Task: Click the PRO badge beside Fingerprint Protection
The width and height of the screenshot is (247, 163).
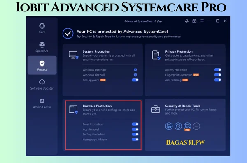Action: tap(196, 75)
